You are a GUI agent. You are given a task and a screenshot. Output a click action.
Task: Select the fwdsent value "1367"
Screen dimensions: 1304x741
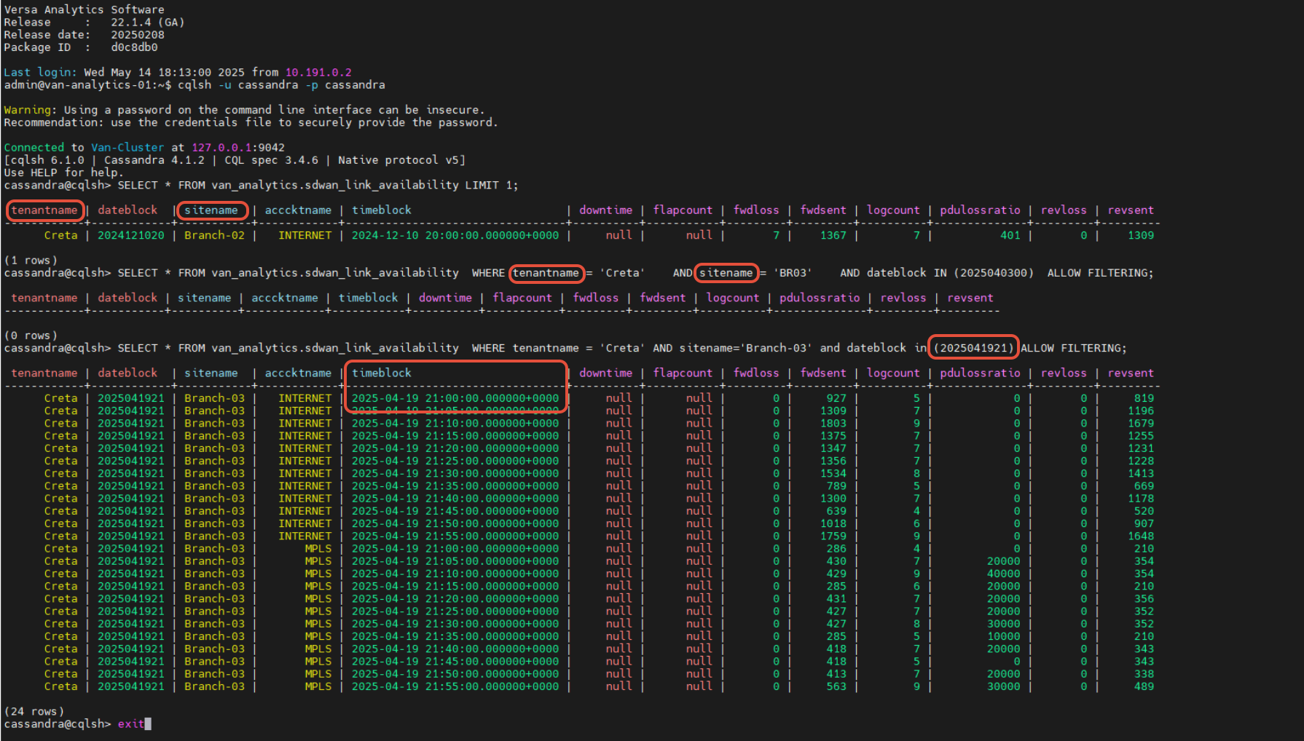click(x=833, y=235)
